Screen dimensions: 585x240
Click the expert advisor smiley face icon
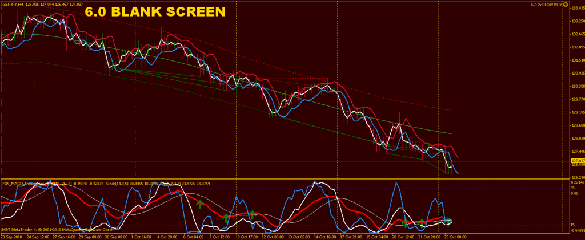(566, 5)
